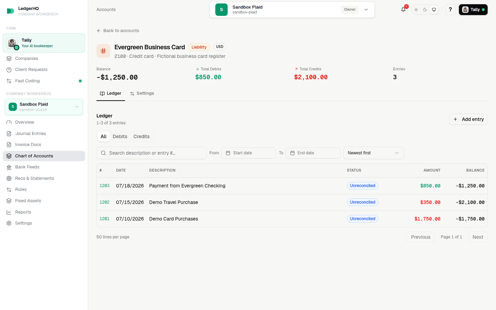Switch to the account Settings tab
This screenshot has height=310, width=496.
click(x=142, y=93)
